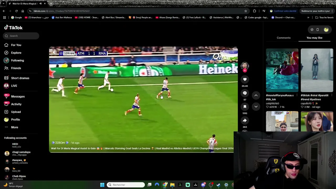Open the Aziz Ben Mallessa bookmark

tap(62, 18)
